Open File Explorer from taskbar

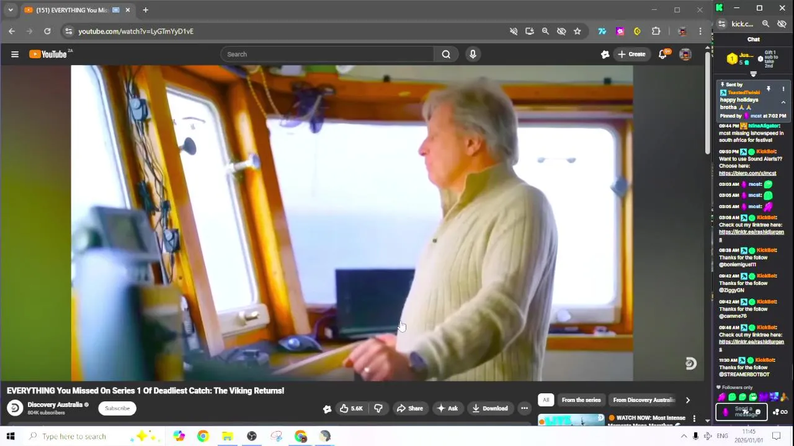pos(227,437)
